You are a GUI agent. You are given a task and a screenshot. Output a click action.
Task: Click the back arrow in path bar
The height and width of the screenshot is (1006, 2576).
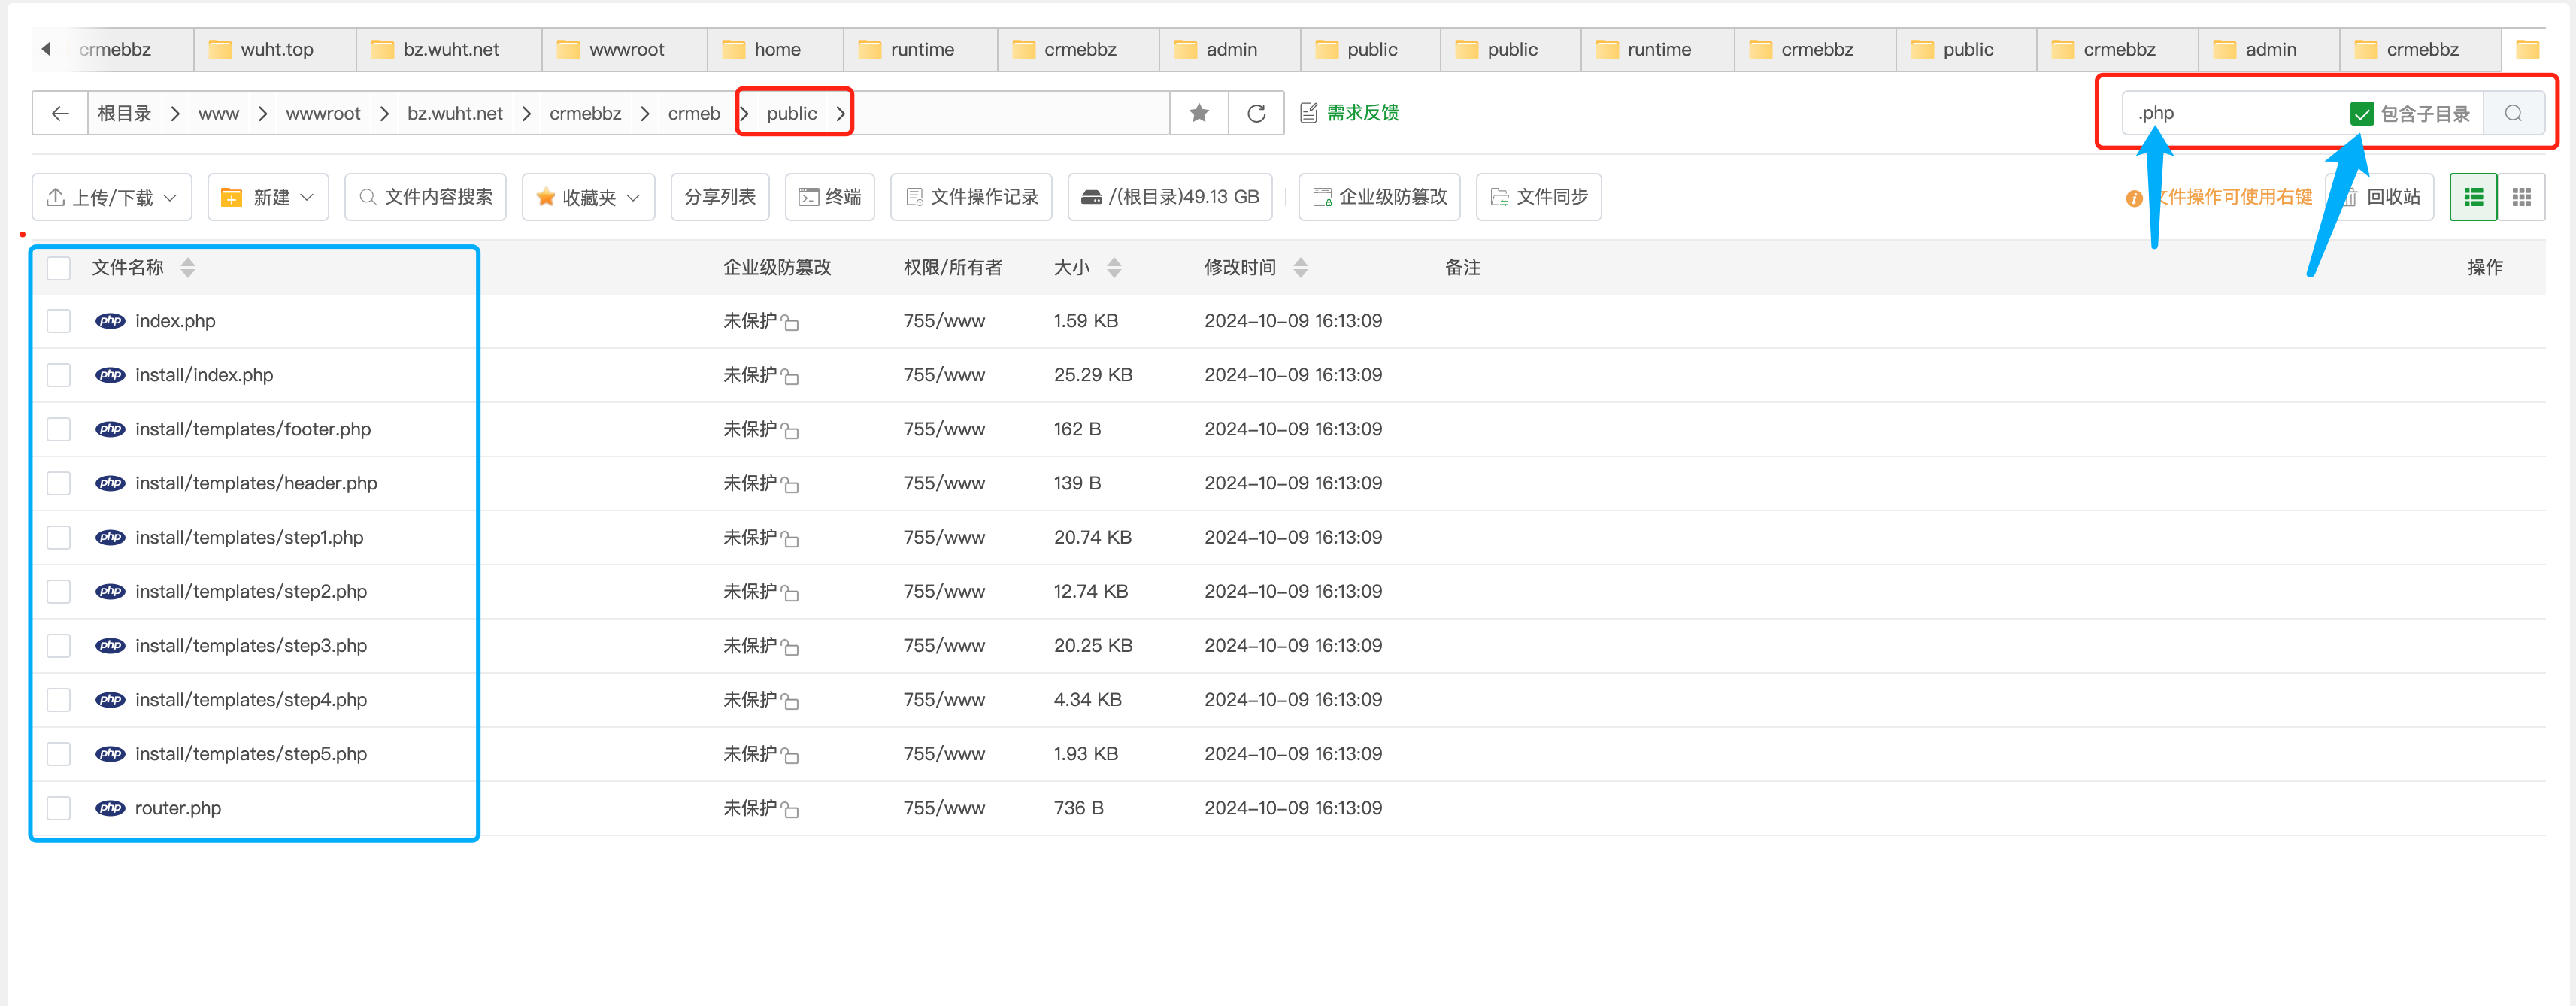coord(60,113)
